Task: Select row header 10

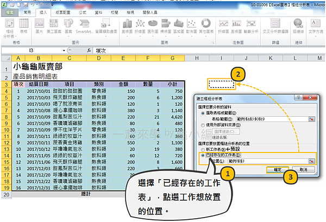Action: point(7,130)
